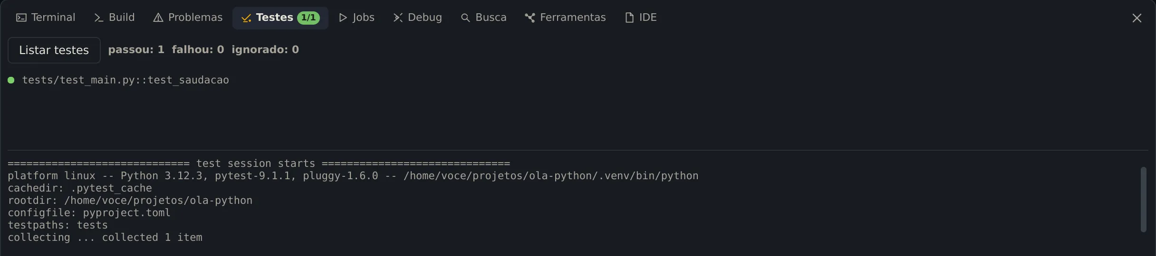1156x256 pixels.
Task: Click the 'cachedir: .pytest_cache' line
Action: point(80,188)
